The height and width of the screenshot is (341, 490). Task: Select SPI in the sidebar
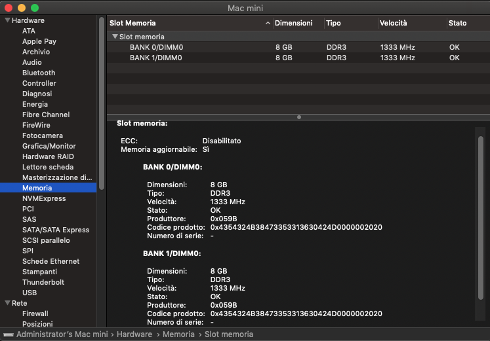pyautogui.click(x=28, y=251)
